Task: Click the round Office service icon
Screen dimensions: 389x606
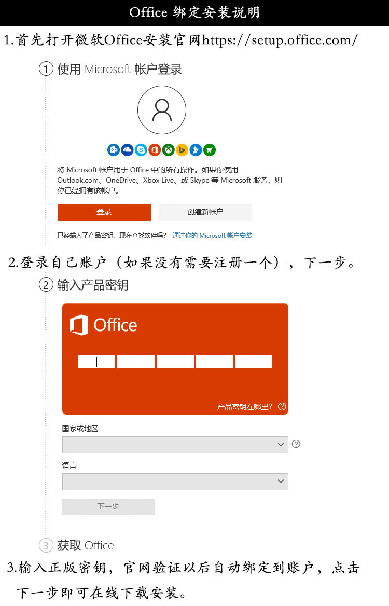Action: [x=155, y=150]
